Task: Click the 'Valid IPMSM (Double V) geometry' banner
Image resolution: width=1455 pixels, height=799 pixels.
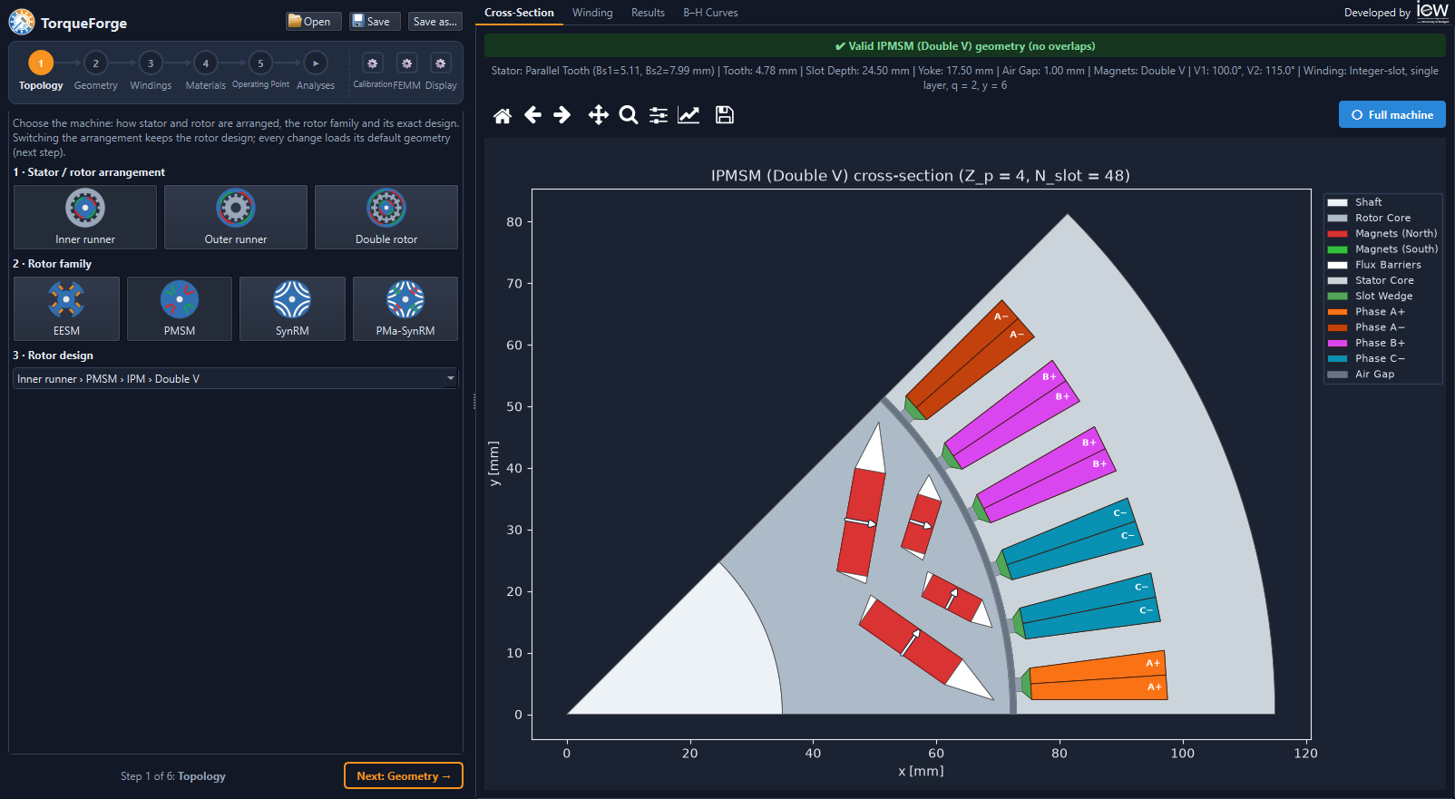Action: tap(965, 45)
